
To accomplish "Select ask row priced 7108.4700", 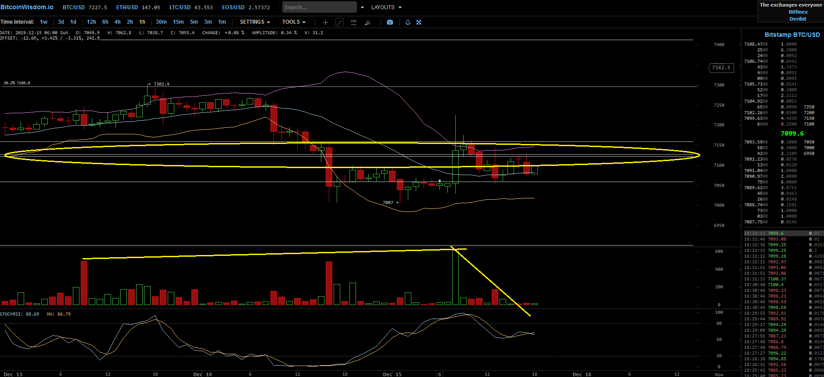I will tap(770, 44).
